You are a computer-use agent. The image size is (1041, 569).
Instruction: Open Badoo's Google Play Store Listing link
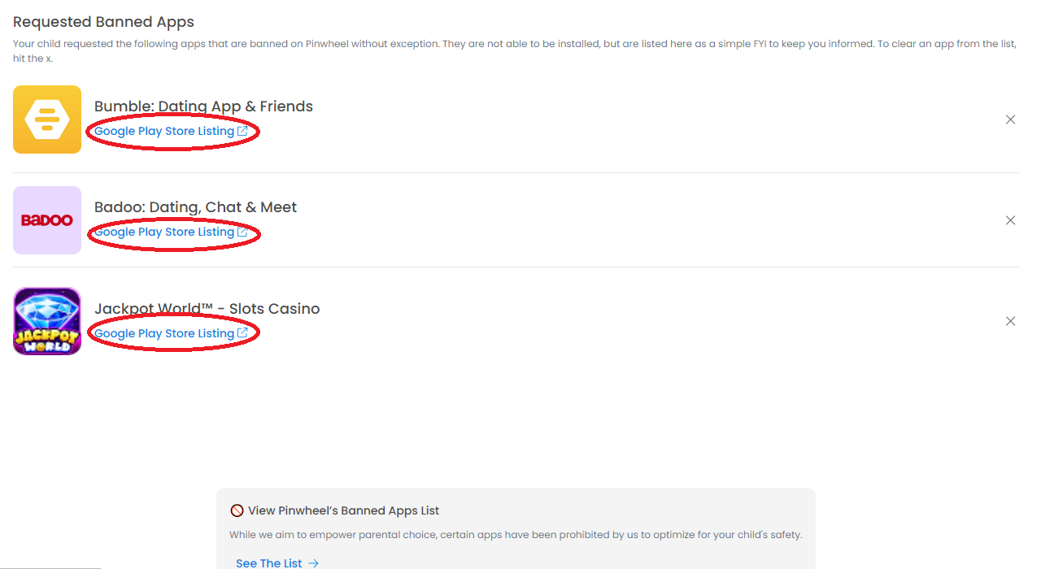164,232
